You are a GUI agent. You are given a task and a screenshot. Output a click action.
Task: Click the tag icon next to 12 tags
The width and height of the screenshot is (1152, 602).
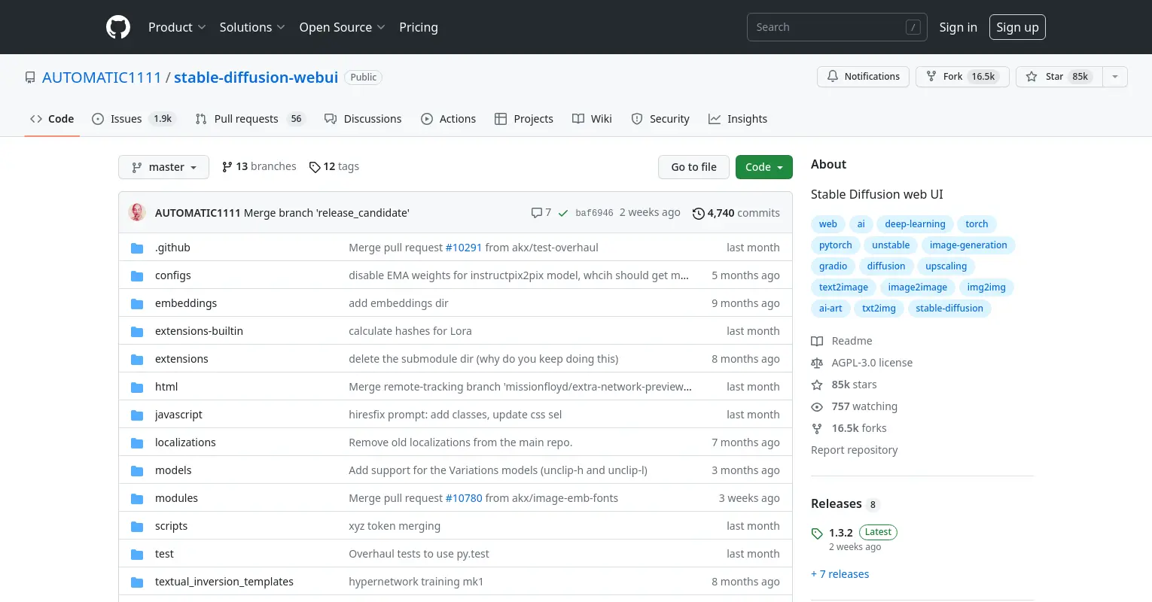coord(315,167)
